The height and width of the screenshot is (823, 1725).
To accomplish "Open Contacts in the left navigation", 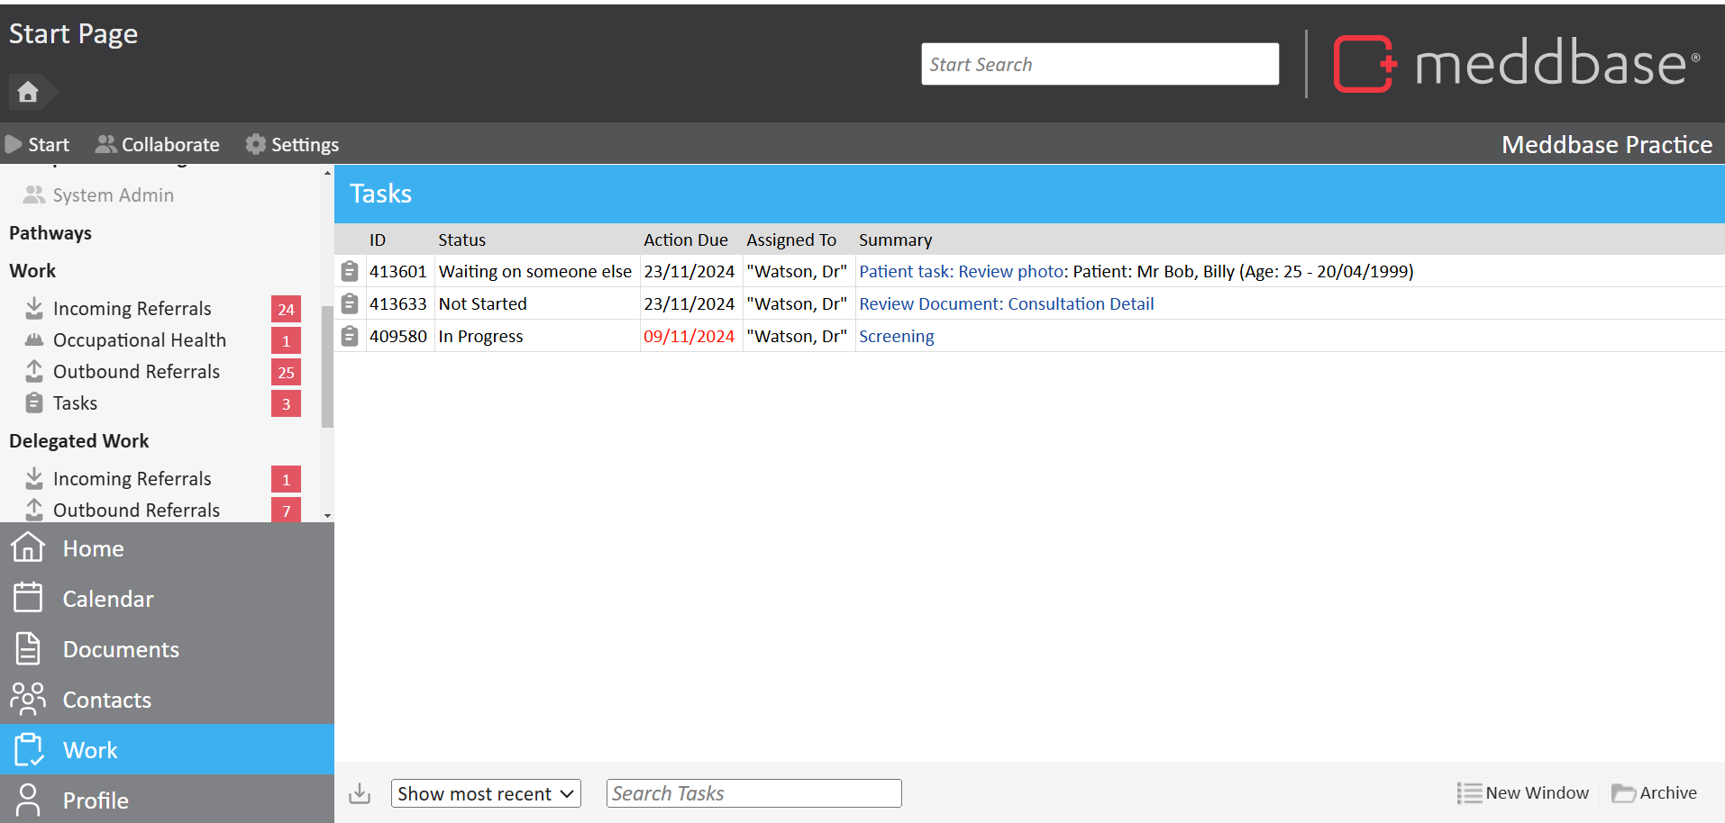I will [x=106, y=700].
